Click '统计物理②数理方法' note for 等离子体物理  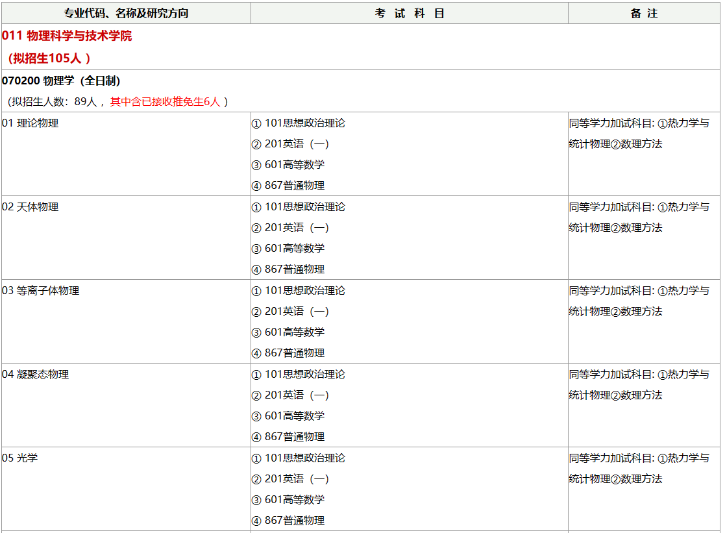(615, 312)
